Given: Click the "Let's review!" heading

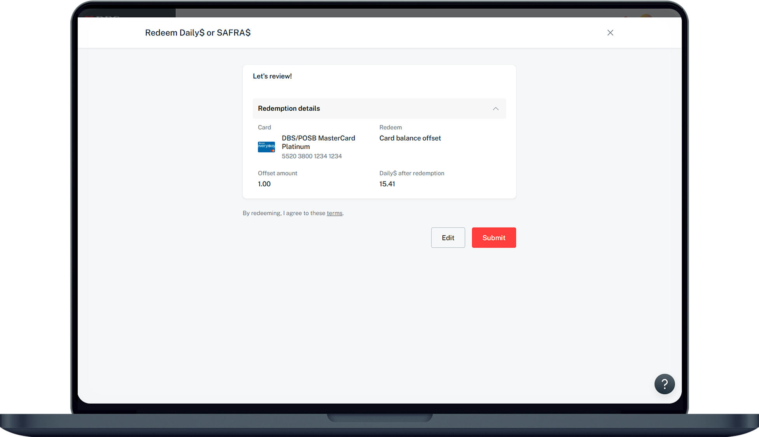Looking at the screenshot, I should tap(272, 76).
